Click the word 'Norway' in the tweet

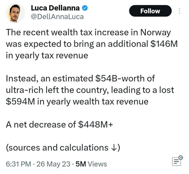point(155,33)
